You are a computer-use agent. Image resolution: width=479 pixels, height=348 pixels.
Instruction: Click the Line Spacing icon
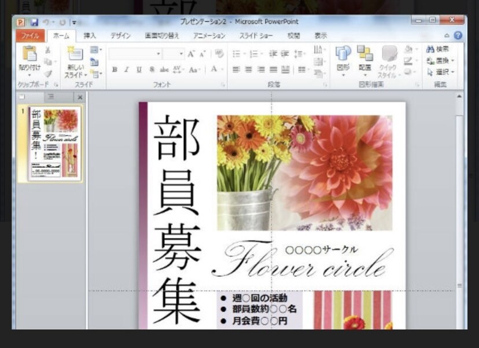tap(298, 54)
